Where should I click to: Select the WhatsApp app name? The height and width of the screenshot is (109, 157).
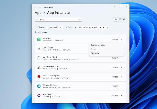(x=47, y=38)
